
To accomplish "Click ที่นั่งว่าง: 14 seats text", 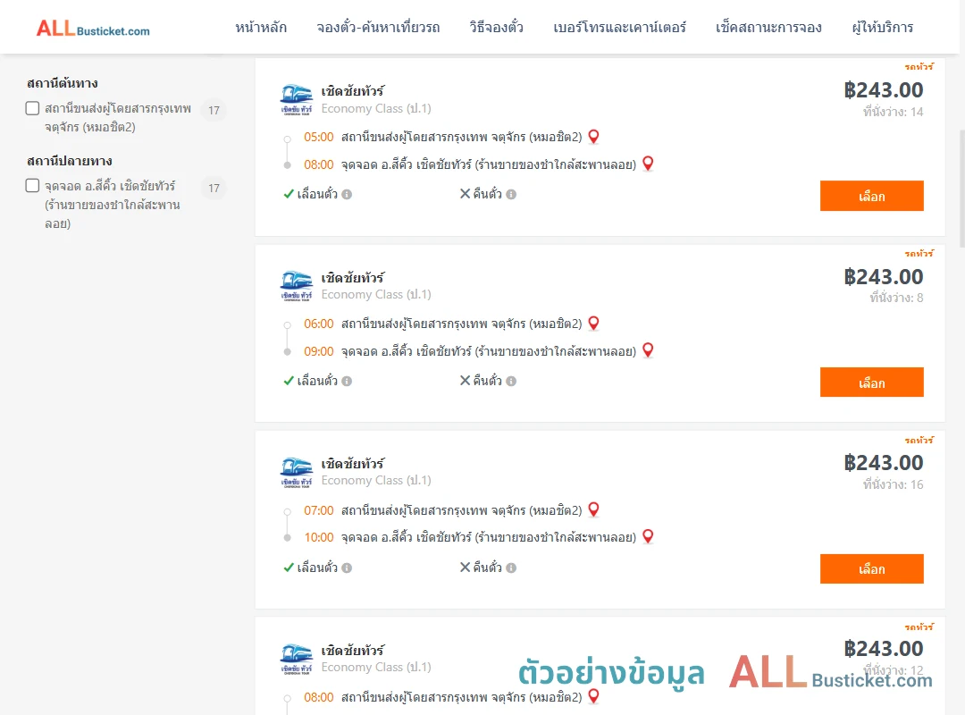I will (893, 112).
